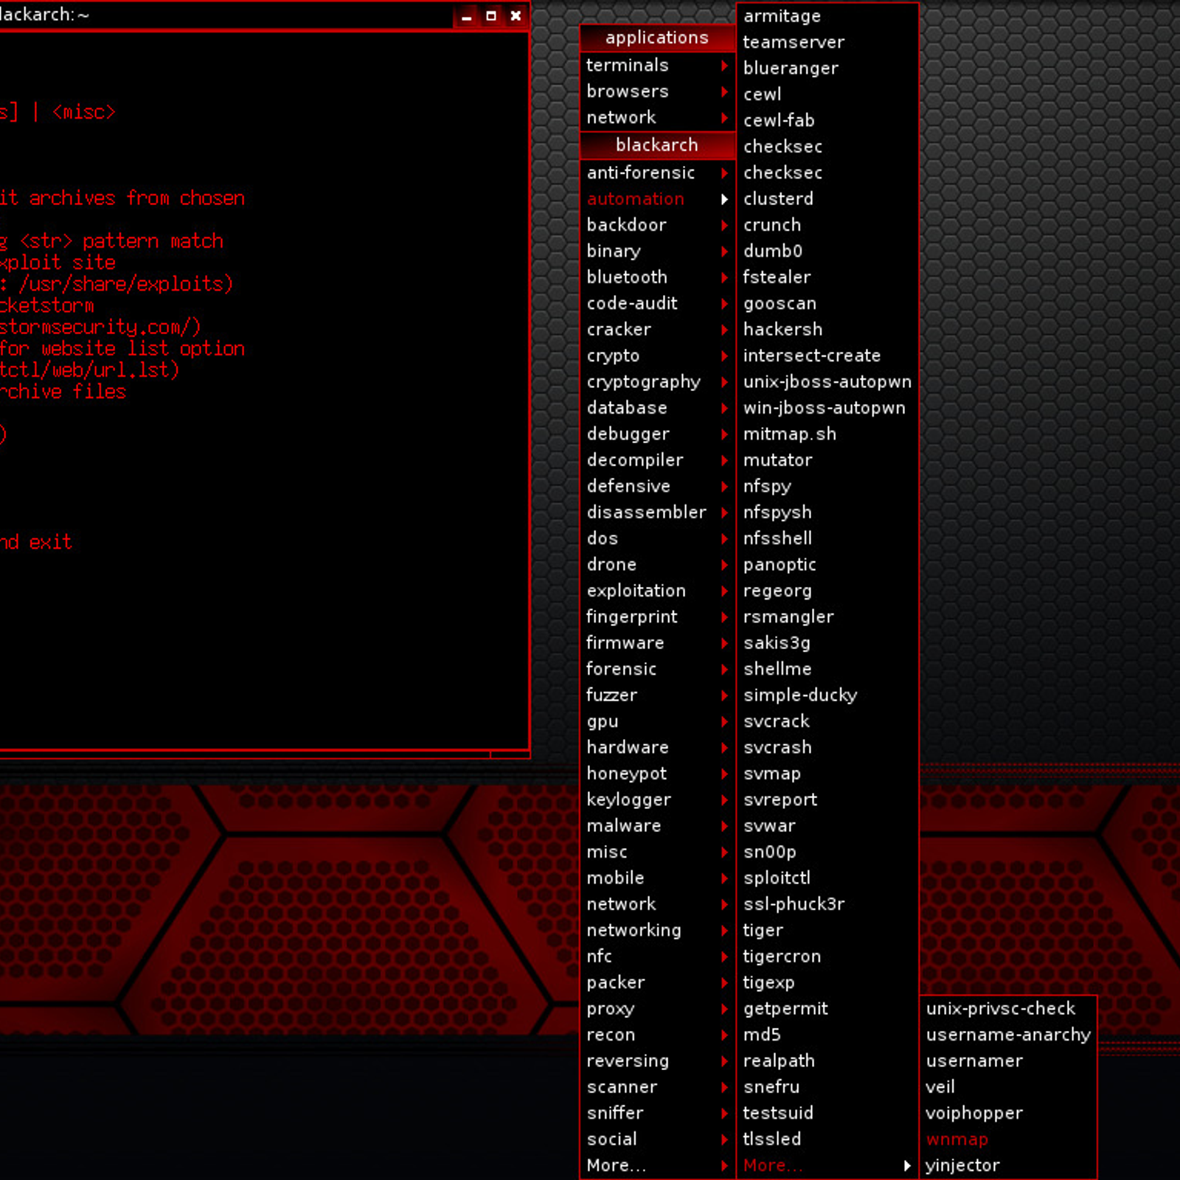The width and height of the screenshot is (1180, 1180).
Task: Open the social category
Action: point(658,1139)
